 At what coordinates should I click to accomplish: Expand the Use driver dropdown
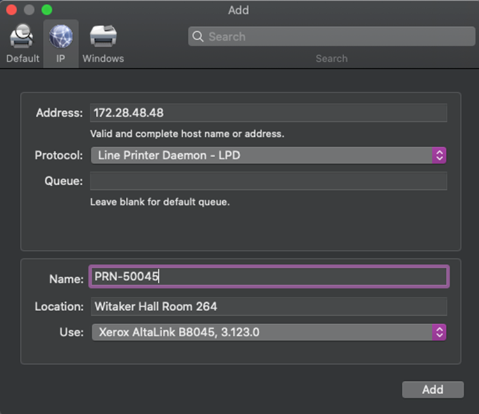pyautogui.click(x=262, y=332)
